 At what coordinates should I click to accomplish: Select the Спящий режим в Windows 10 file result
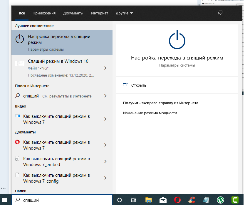(62, 68)
